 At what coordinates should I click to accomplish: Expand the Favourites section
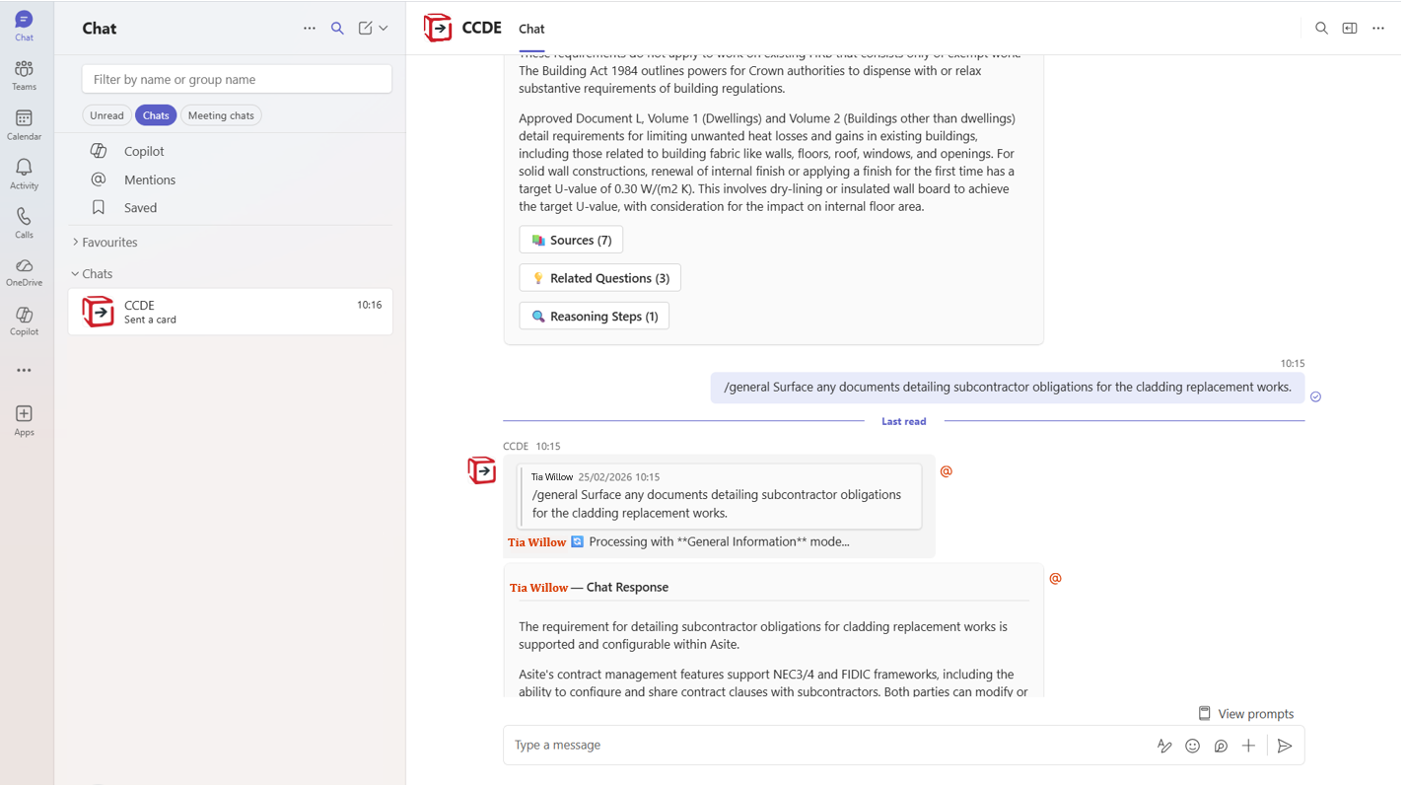point(108,243)
